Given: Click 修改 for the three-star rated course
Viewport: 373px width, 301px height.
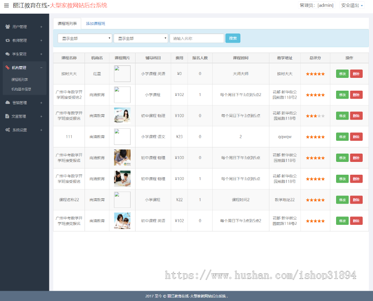Looking at the screenshot, I should [342, 116].
